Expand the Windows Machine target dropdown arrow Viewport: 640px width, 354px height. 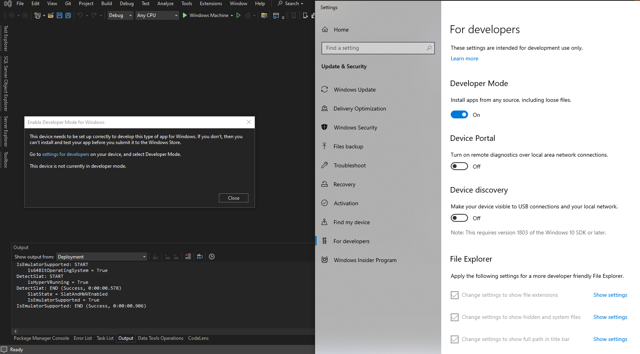click(x=232, y=15)
